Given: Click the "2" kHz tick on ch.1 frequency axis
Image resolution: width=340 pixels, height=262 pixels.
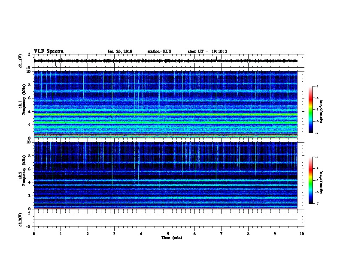Looking at the screenshot, I should point(30,125).
